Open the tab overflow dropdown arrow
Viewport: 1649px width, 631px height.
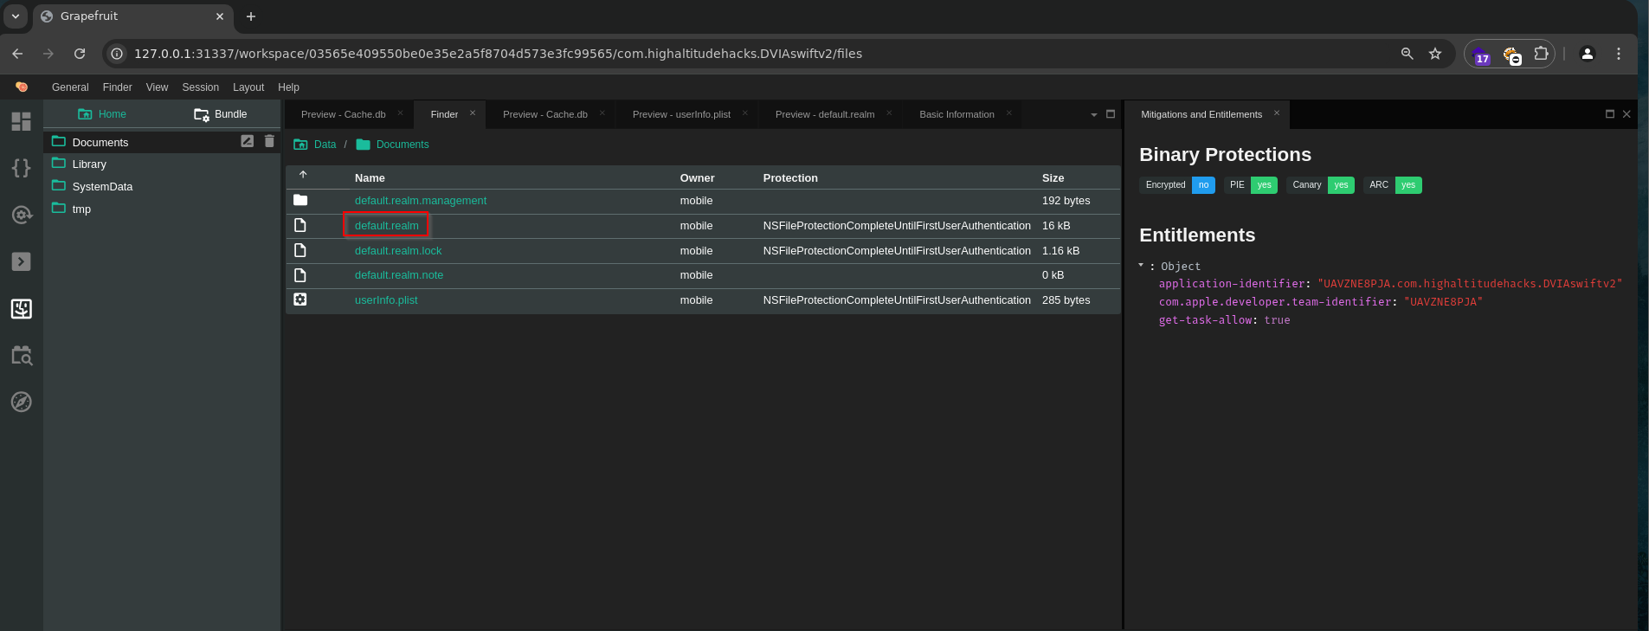1094,115
